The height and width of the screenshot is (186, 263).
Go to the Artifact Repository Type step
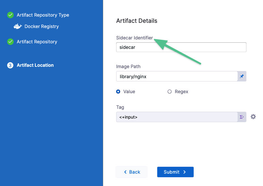point(43,15)
